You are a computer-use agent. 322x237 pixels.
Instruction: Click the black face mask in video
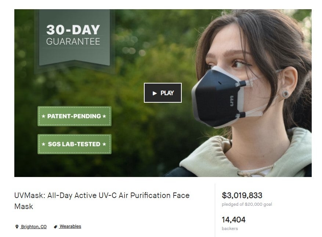pos(214,99)
